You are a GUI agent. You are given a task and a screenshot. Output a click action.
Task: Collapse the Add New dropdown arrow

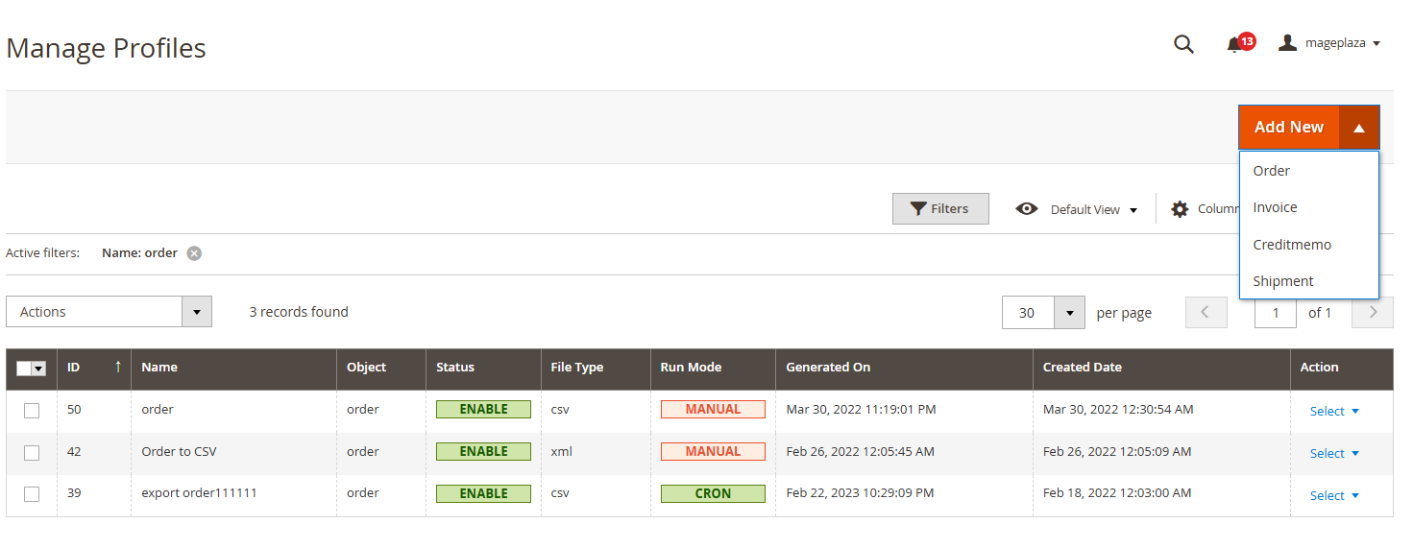(x=1358, y=128)
